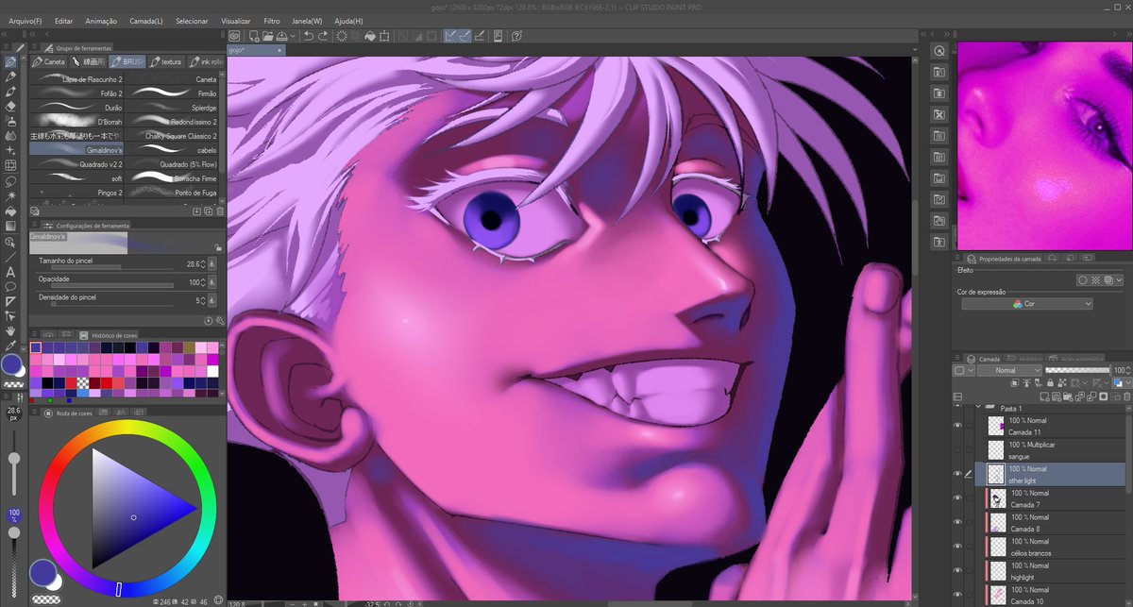Open the Grupo de ferramentas panel menu
Viewport: 1133px width, 607px height.
(x=35, y=46)
